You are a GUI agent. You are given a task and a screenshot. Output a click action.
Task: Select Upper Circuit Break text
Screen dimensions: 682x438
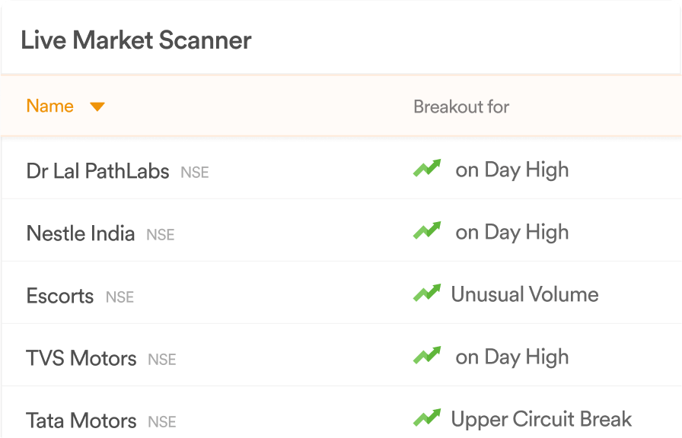point(541,419)
